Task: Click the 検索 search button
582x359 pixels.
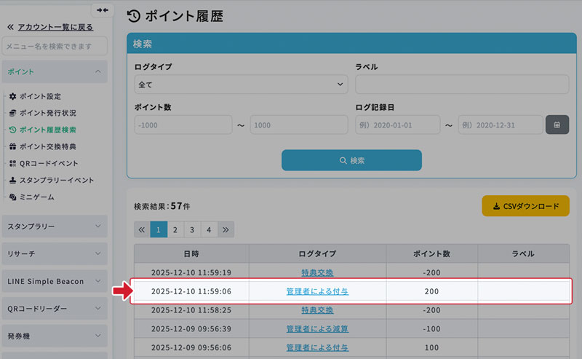Action: (351, 160)
